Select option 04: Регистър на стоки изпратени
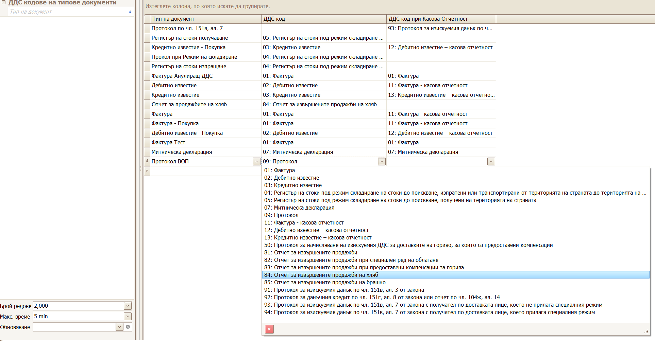Viewport: 655px width, 341px height. (456, 193)
